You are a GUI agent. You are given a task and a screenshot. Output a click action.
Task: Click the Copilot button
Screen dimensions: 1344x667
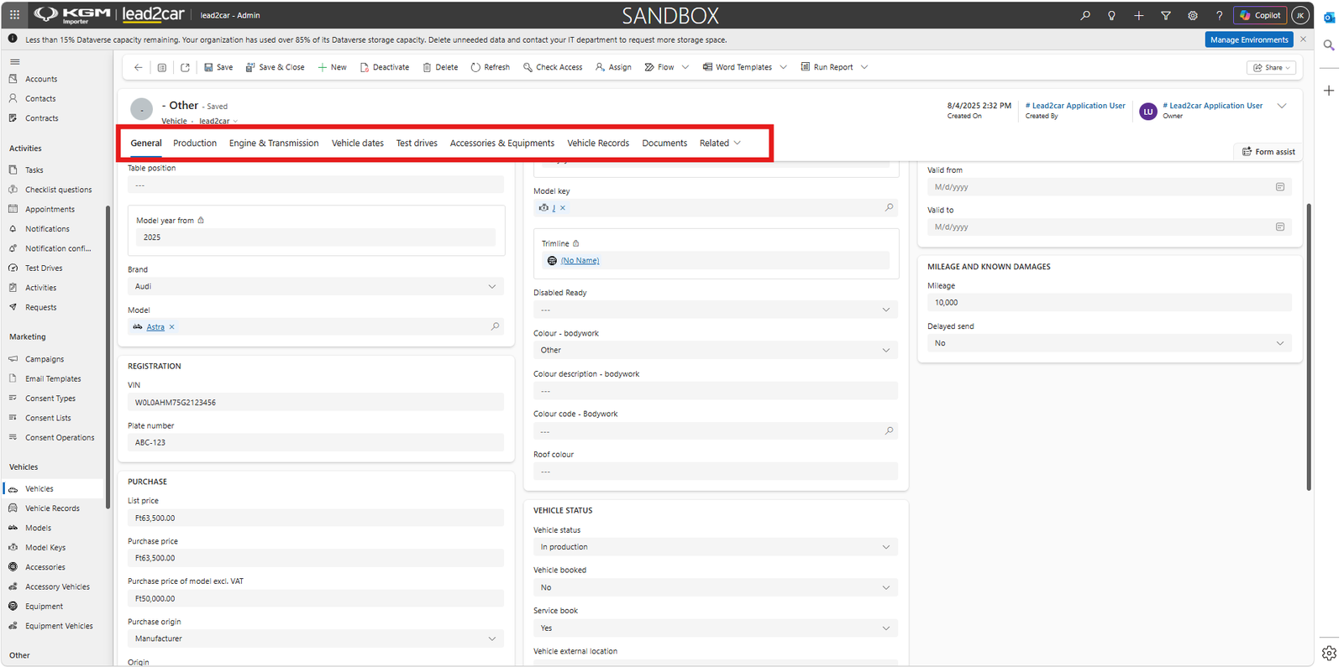1260,15
